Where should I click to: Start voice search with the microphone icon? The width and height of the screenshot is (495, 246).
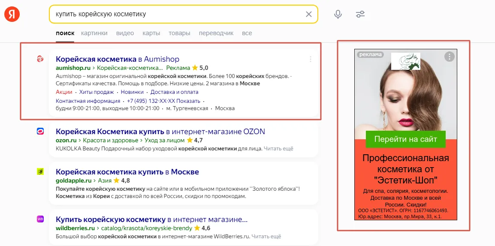pos(338,14)
